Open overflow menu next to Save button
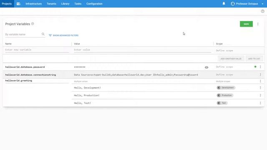This screenshot has width=267, height=150. (258, 24)
